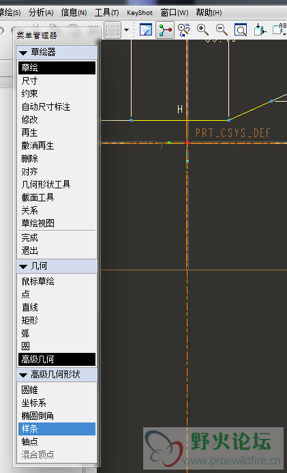The height and width of the screenshot is (473, 287).
Task: Click the orient mode icon
Action: coord(183,29)
